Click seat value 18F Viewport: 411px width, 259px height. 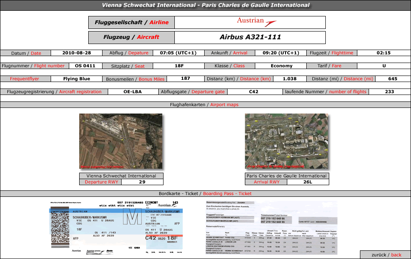coord(179,66)
